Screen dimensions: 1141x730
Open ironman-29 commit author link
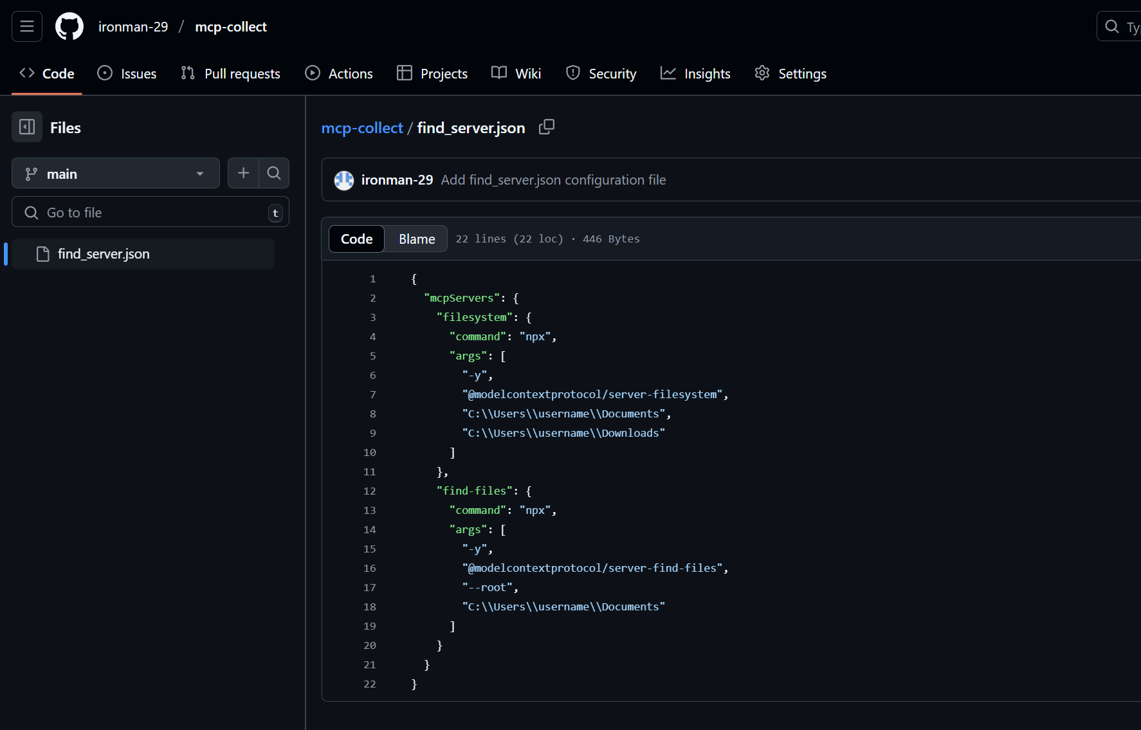click(x=397, y=180)
